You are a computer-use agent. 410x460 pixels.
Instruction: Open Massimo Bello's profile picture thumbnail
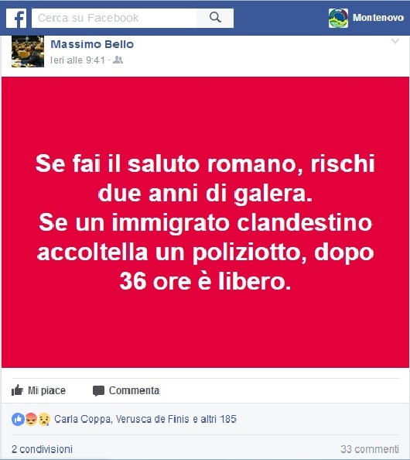[x=28, y=51]
